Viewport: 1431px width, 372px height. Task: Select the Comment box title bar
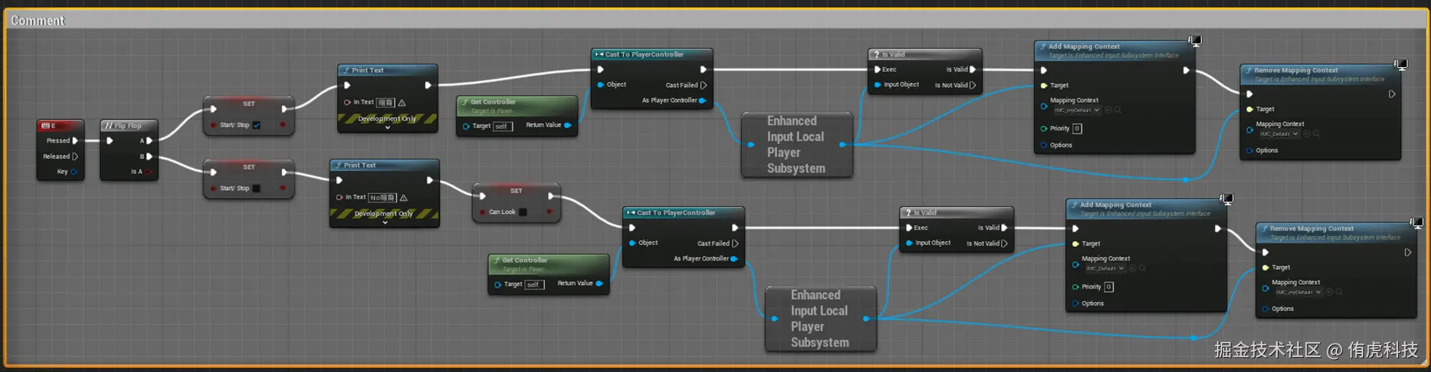point(715,20)
